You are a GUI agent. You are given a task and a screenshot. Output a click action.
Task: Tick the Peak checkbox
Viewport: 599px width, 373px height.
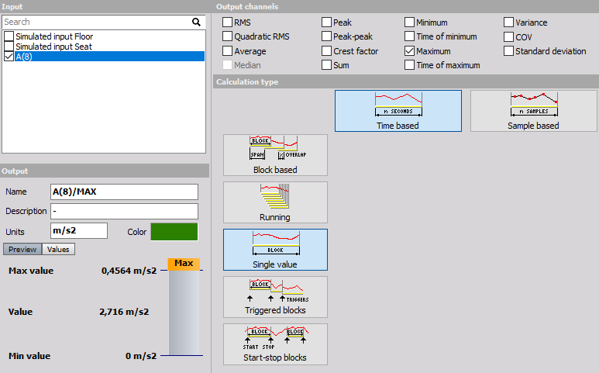coord(326,22)
